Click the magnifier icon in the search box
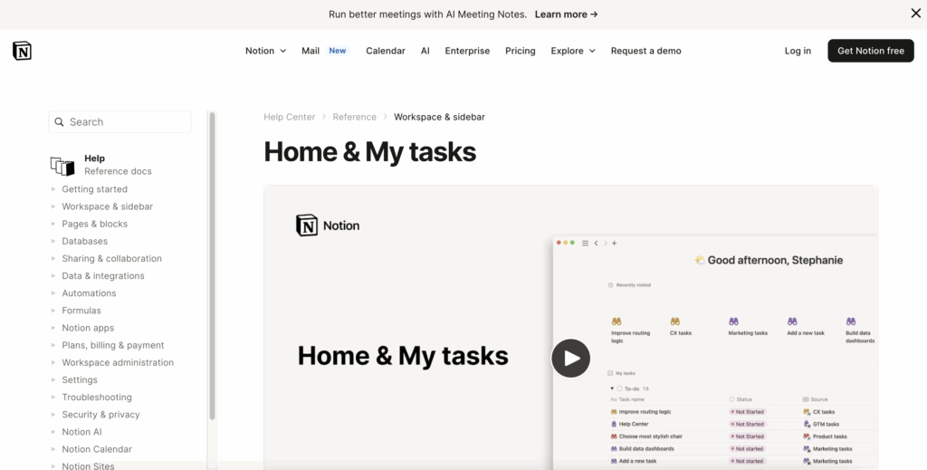This screenshot has width=927, height=470. pos(60,122)
